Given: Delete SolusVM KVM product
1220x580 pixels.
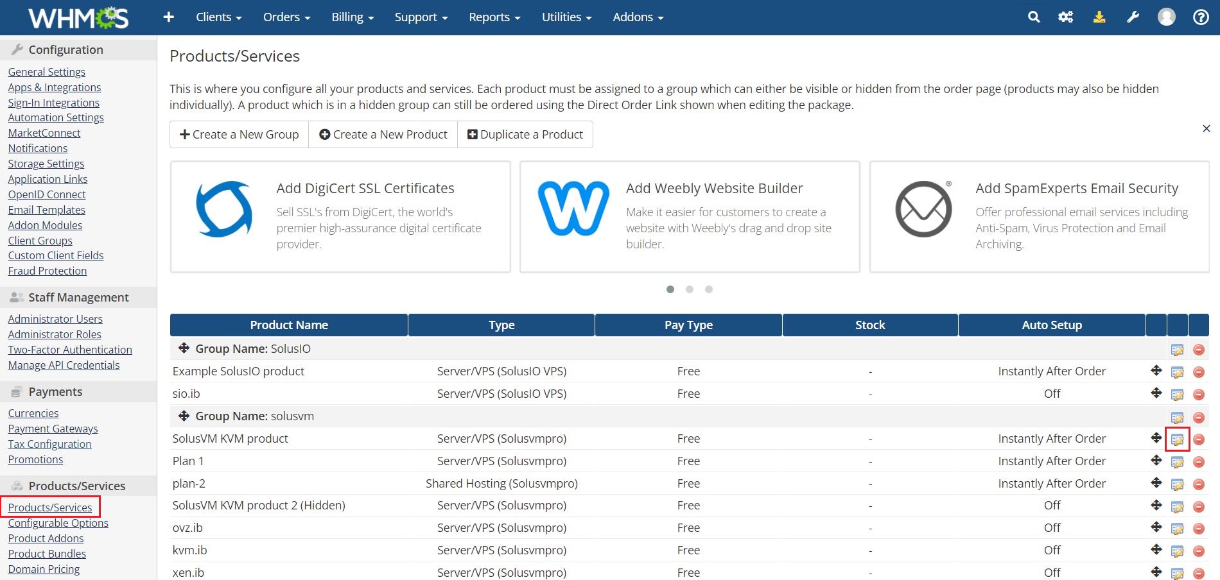Looking at the screenshot, I should click(x=1199, y=439).
